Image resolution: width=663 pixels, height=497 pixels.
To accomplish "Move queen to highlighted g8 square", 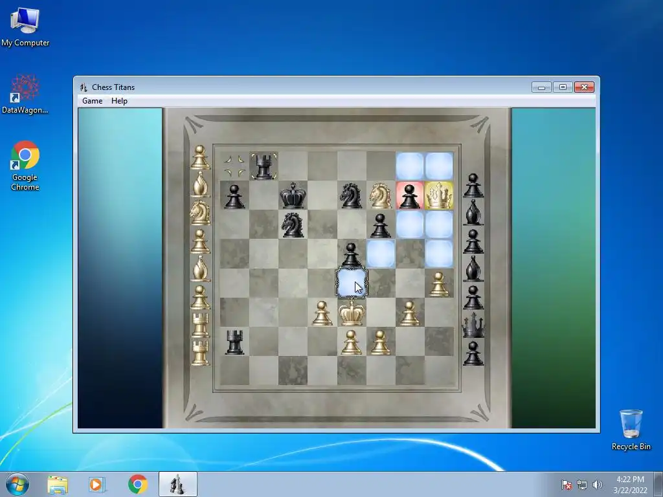I will tap(410, 166).
